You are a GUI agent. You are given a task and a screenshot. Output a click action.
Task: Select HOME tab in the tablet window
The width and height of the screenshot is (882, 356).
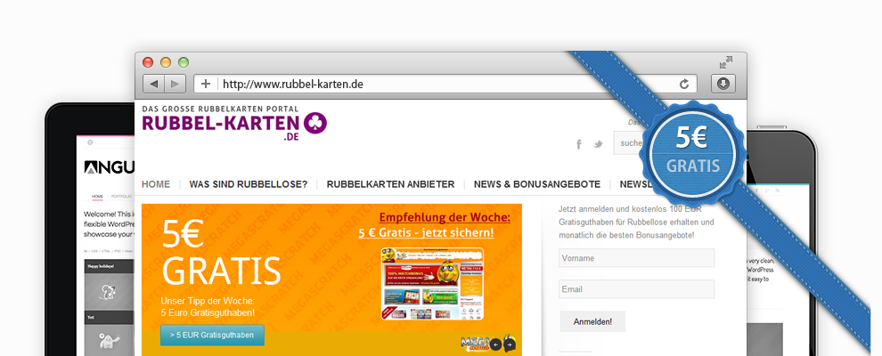[97, 197]
